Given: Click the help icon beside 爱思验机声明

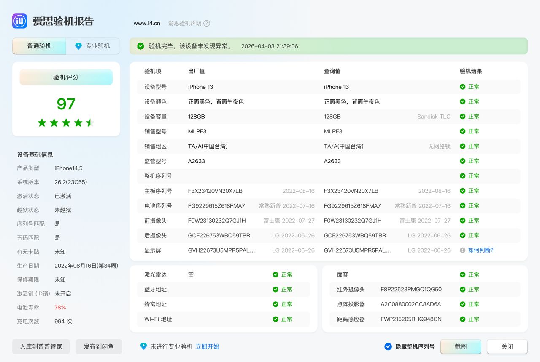Looking at the screenshot, I should click(x=207, y=24).
